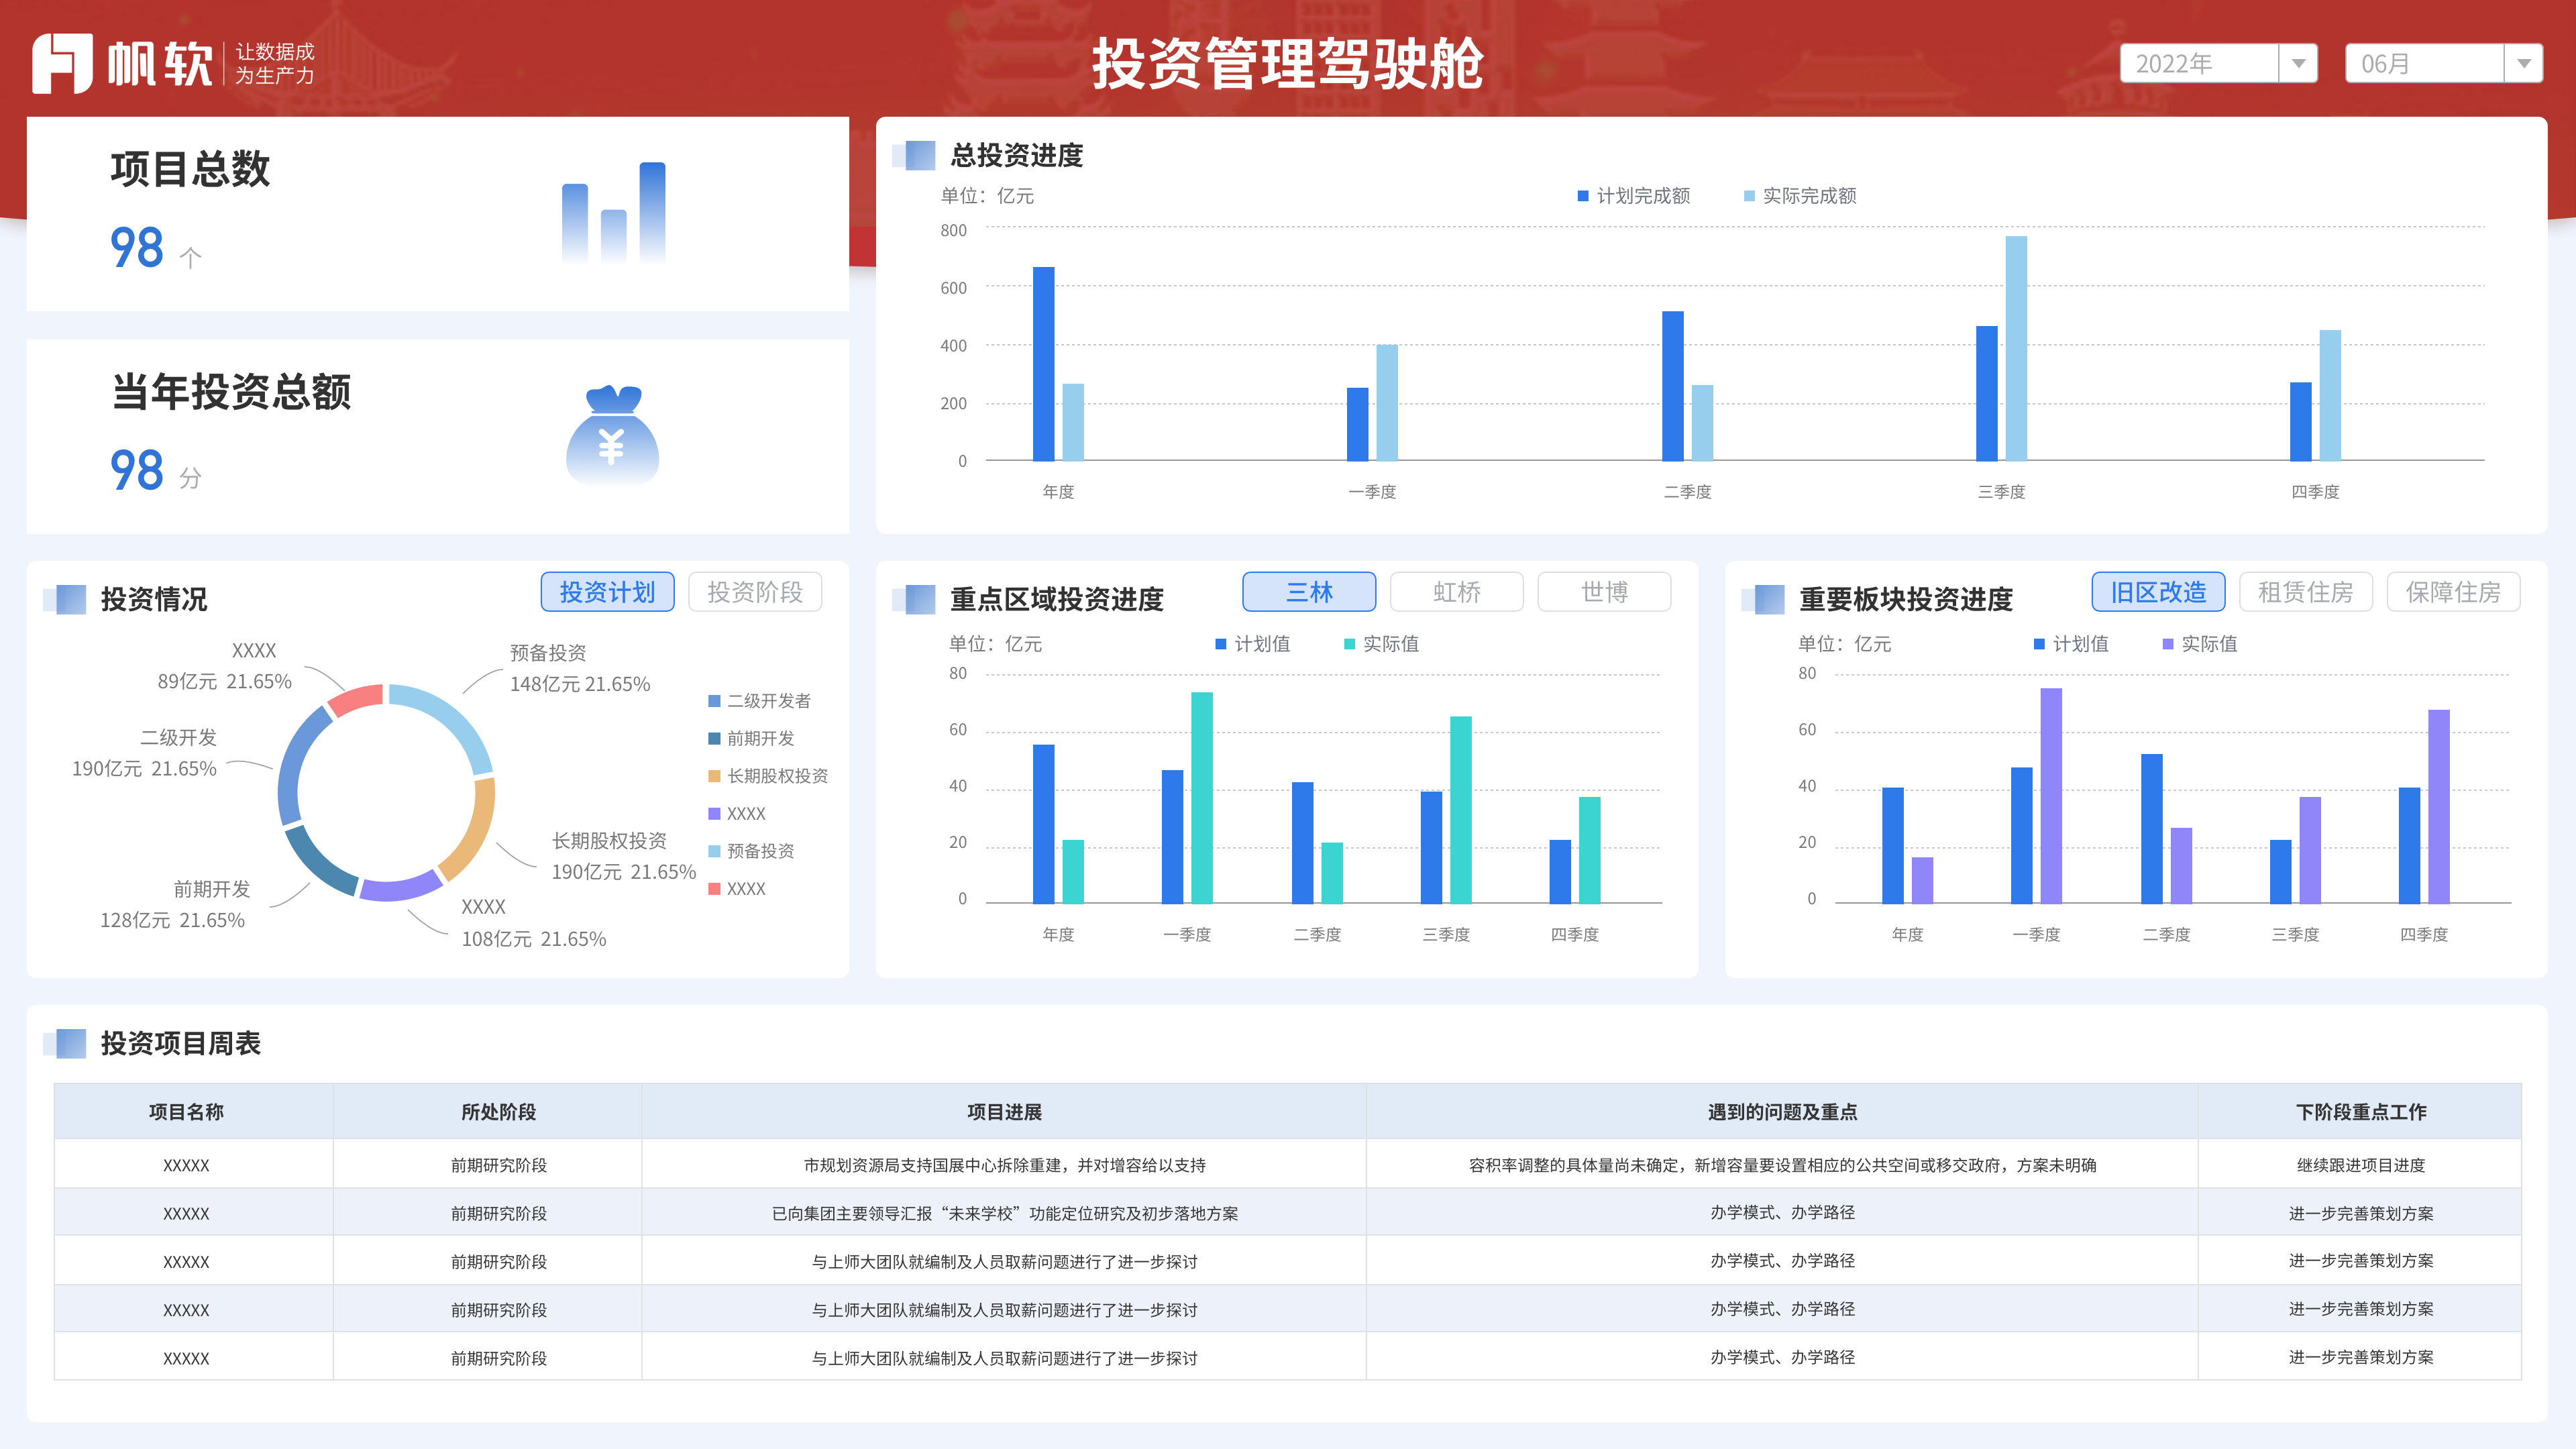Toggle 计划值 legend in 重要板块投资进度 chart
This screenshot has height=1449, width=2576.
pyautogui.click(x=2071, y=644)
